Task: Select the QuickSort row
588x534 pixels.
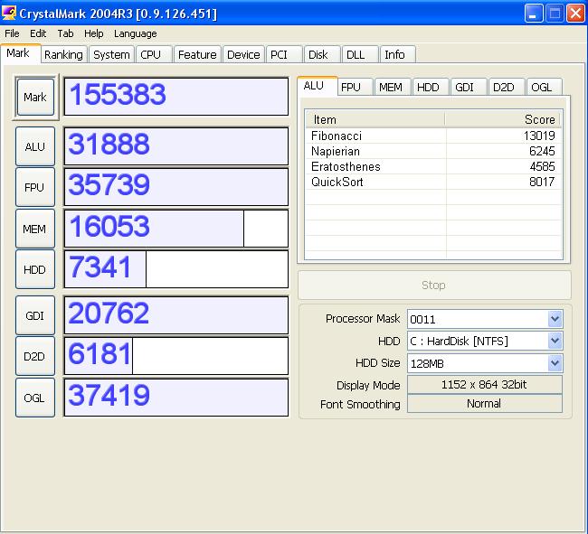Action: (x=433, y=182)
